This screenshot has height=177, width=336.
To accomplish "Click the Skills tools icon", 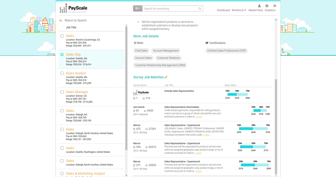I will [x=135, y=43].
